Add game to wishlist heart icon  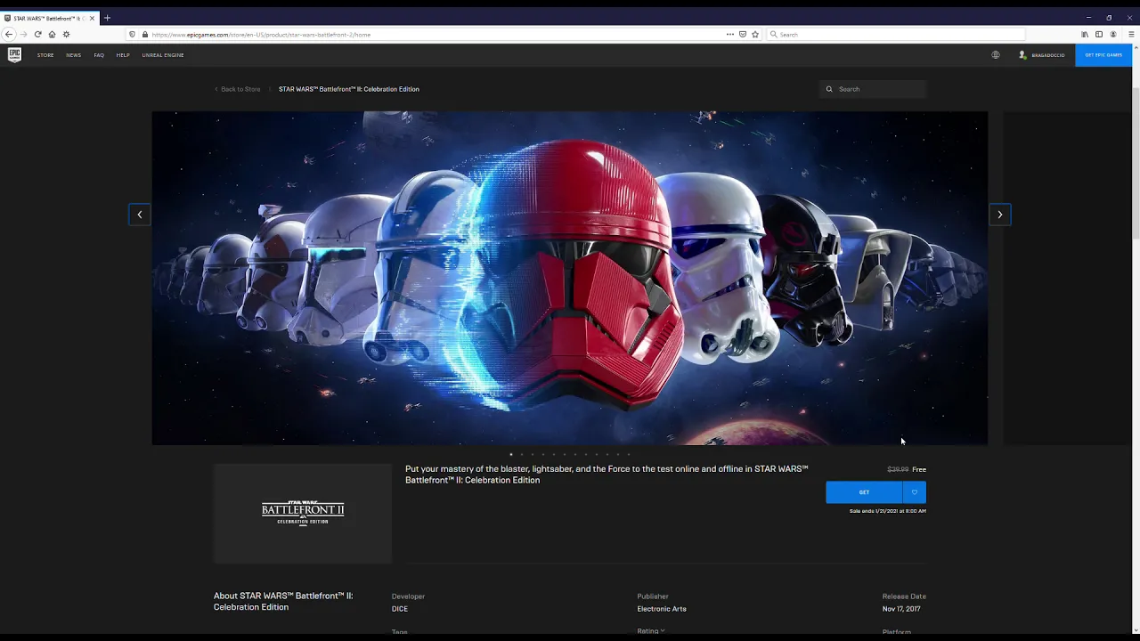coord(915,492)
